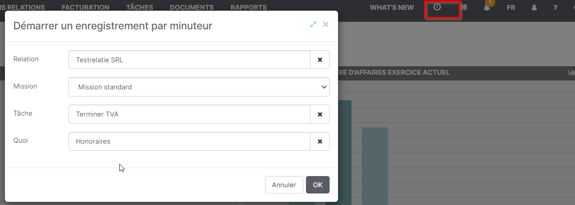Expand the timer dialog to fullscreen
575x205 pixels.
pos(313,24)
